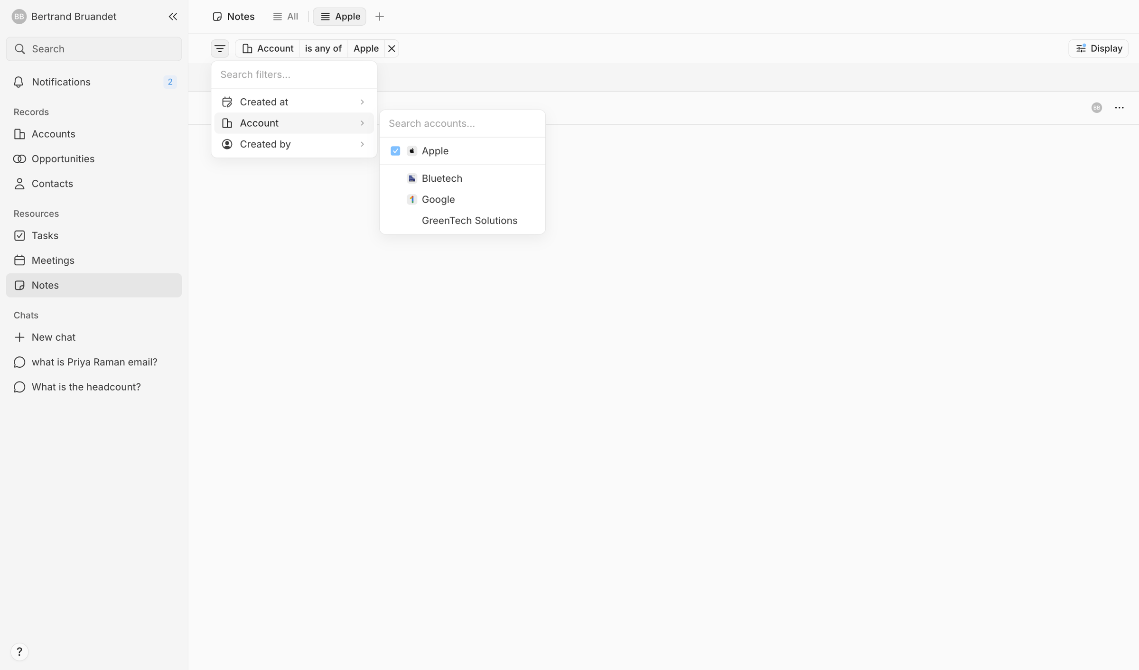Open help with the question mark icon
Viewport: 1139px width, 670px height.
[19, 651]
